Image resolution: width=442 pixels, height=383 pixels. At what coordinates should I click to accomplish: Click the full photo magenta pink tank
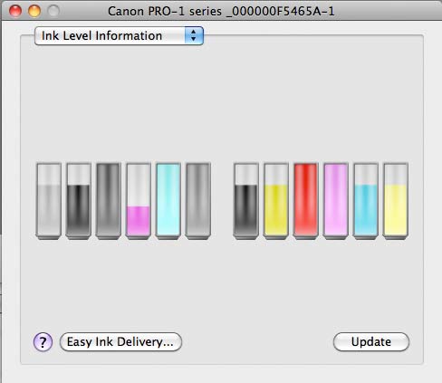coord(335,201)
